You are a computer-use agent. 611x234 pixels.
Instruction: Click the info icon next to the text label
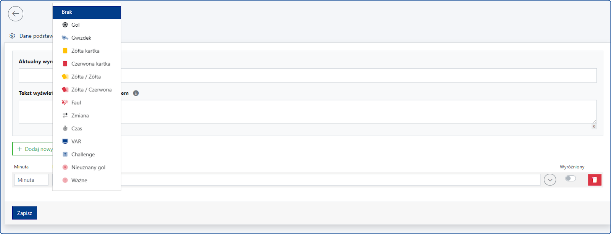point(136,93)
